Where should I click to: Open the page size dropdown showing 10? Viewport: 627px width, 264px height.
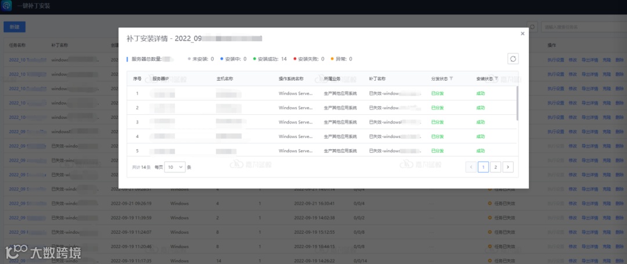click(175, 167)
